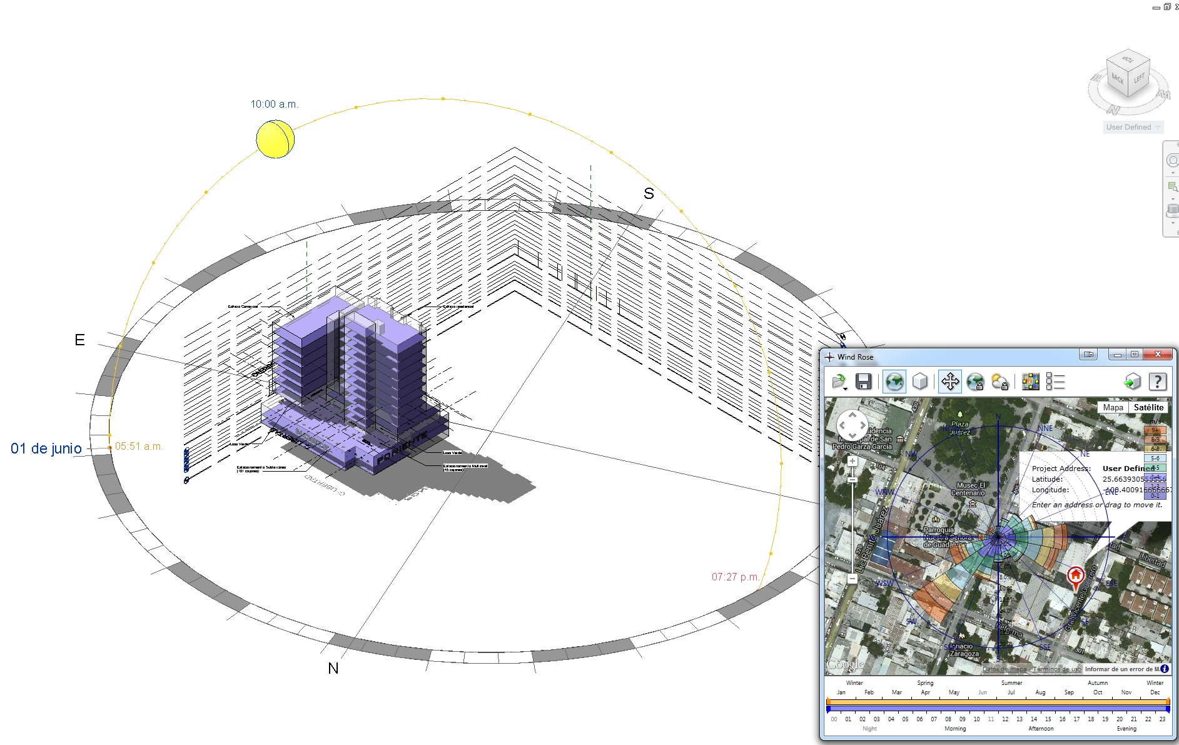Click the 01 de junio date label
Screen dimensions: 1179x745
[46, 449]
